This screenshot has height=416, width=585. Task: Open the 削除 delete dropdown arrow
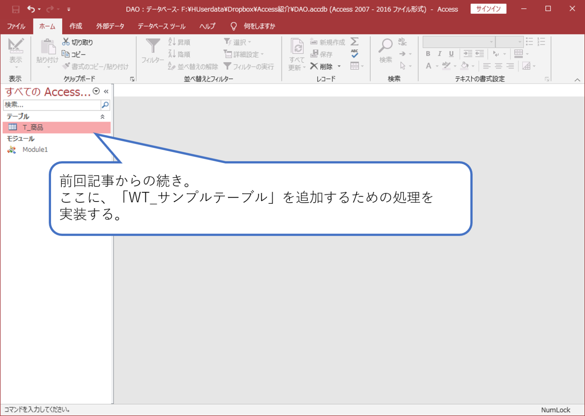pyautogui.click(x=339, y=66)
